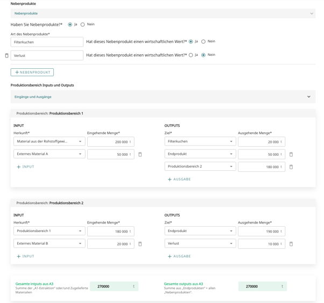Select Ja for Haben Sie Nebenprodukte
The width and height of the screenshot is (324, 303).
[x=70, y=25]
